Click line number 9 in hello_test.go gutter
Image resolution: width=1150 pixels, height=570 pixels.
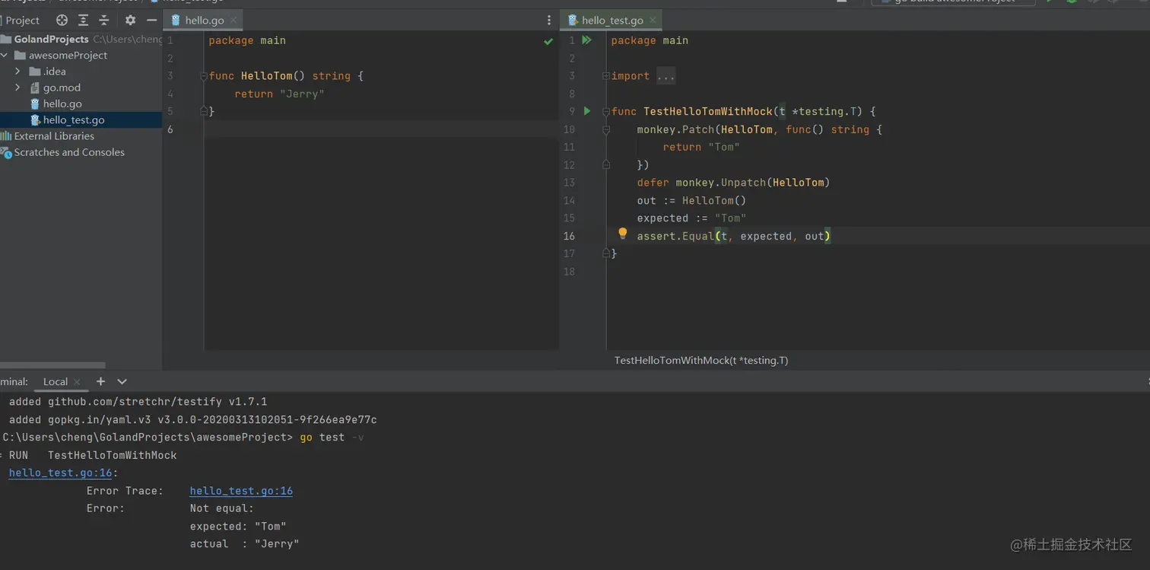(571, 111)
